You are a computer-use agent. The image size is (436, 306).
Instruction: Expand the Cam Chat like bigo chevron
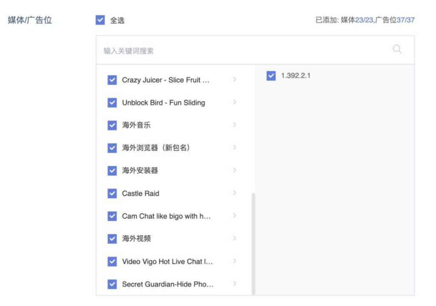click(235, 216)
